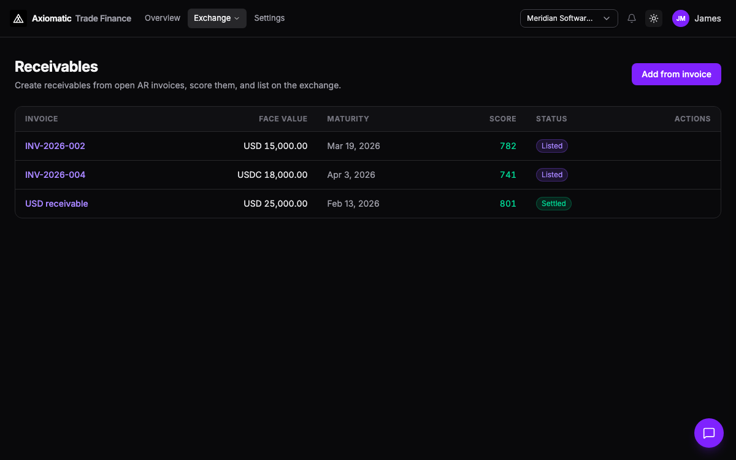The height and width of the screenshot is (460, 736).
Task: Click the INVOICE column header
Action: coord(42,119)
